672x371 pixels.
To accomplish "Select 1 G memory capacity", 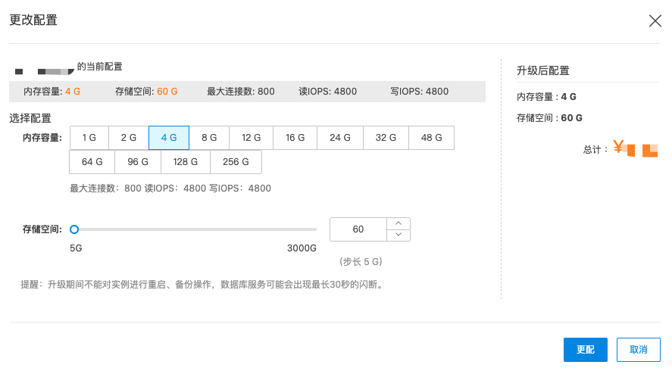I will [89, 138].
